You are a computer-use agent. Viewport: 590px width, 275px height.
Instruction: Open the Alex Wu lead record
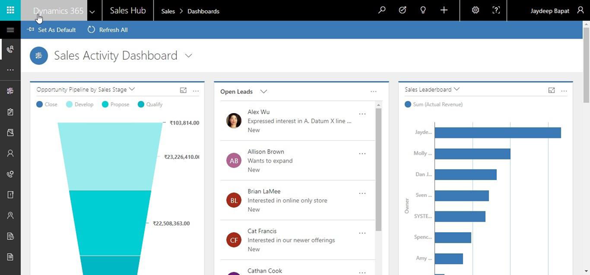click(x=258, y=112)
